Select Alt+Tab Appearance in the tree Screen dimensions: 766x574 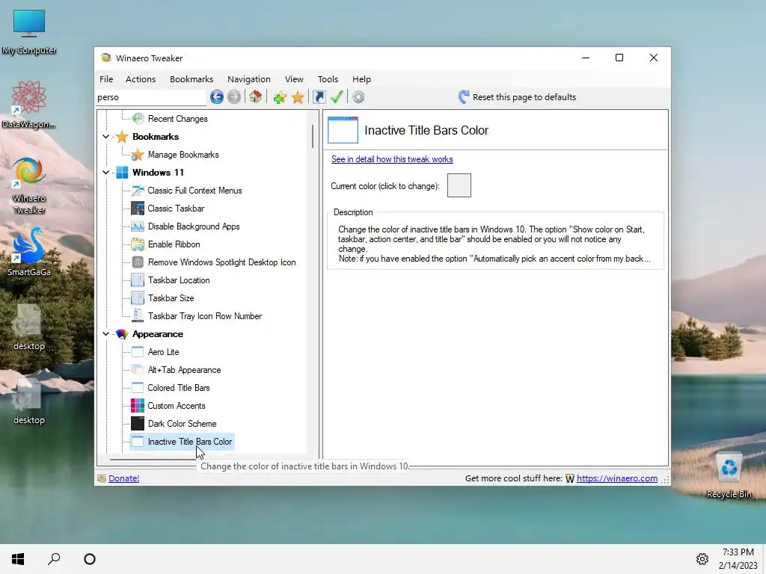(184, 370)
